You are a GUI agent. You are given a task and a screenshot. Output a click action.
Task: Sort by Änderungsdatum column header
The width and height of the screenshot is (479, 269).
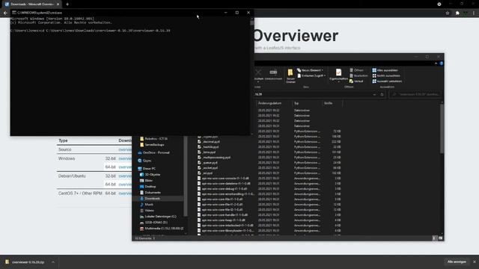click(269, 103)
